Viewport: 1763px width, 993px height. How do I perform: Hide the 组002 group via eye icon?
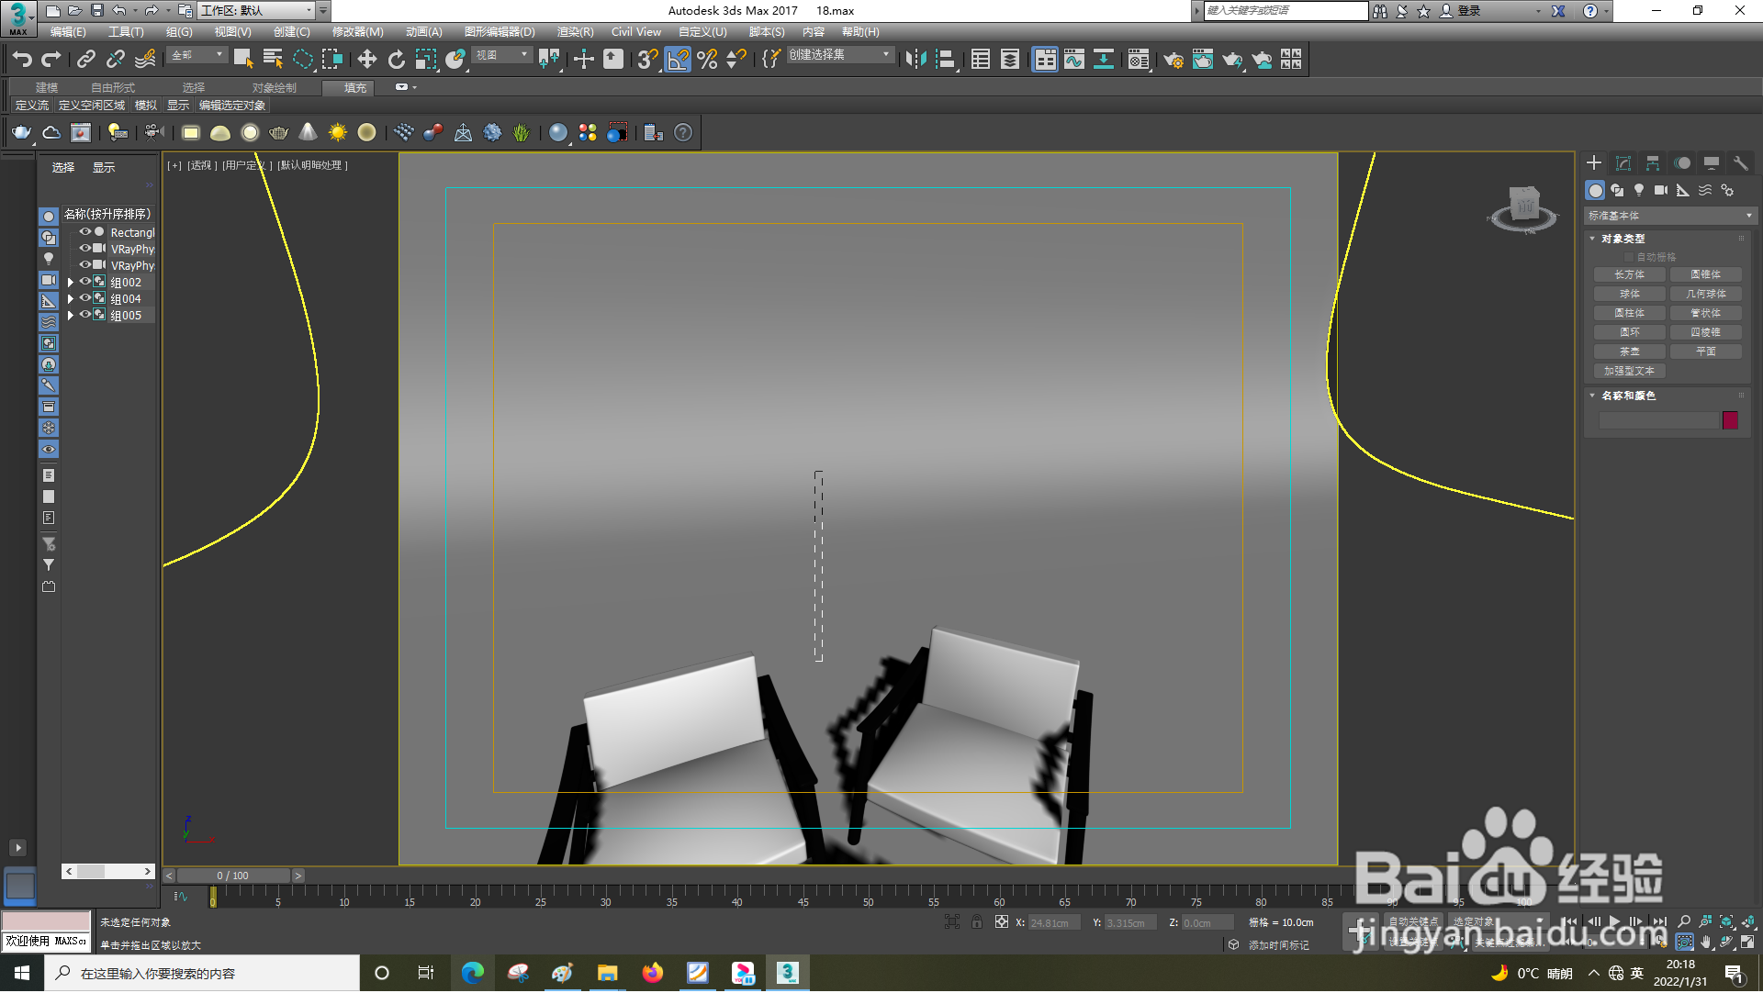pyautogui.click(x=85, y=283)
